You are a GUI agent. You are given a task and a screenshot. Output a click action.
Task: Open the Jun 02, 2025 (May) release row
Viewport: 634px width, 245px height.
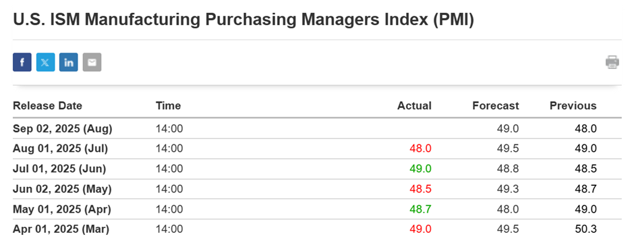coord(317,189)
